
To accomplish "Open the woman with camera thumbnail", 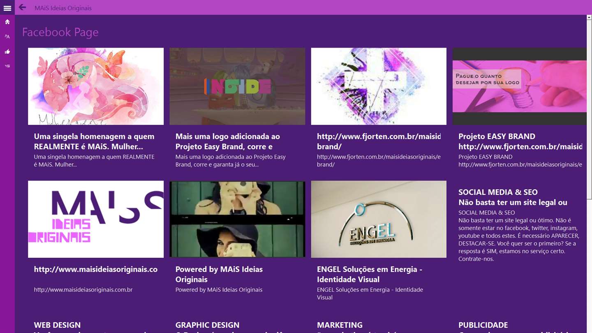I will tap(237, 219).
